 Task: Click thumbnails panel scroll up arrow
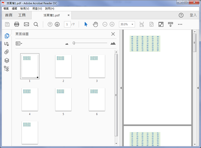click(116, 52)
